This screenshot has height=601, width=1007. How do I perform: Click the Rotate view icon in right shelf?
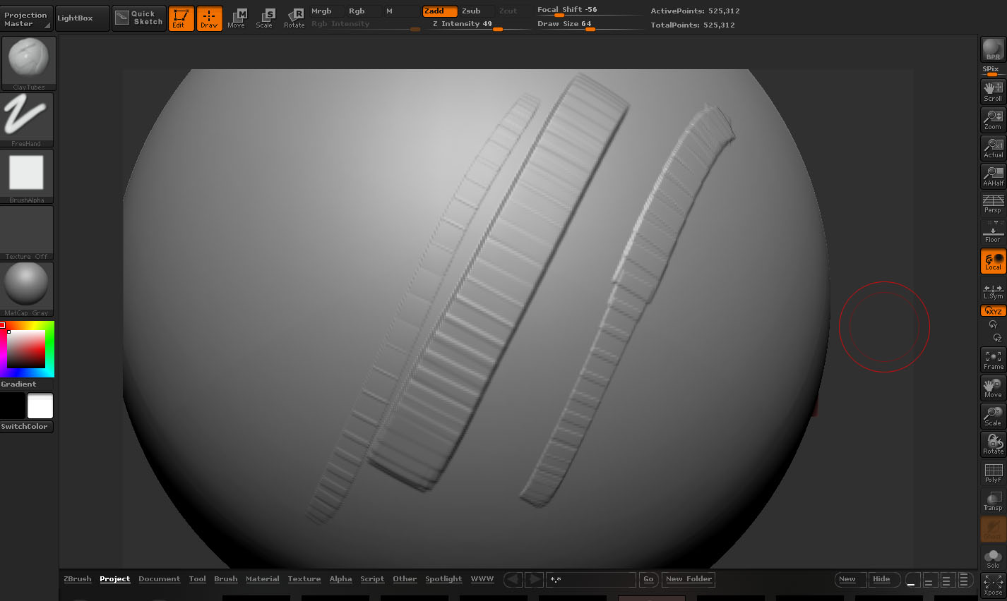pyautogui.click(x=993, y=444)
